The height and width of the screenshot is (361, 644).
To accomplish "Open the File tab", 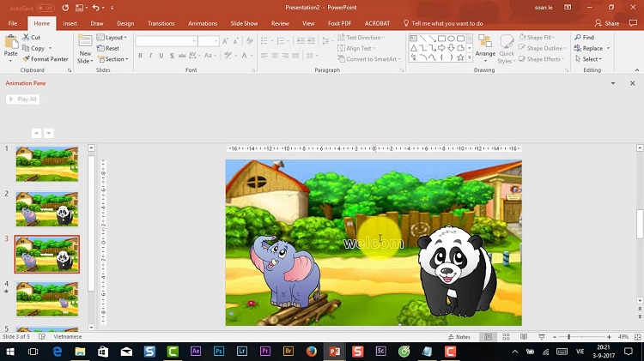I will point(13,23).
